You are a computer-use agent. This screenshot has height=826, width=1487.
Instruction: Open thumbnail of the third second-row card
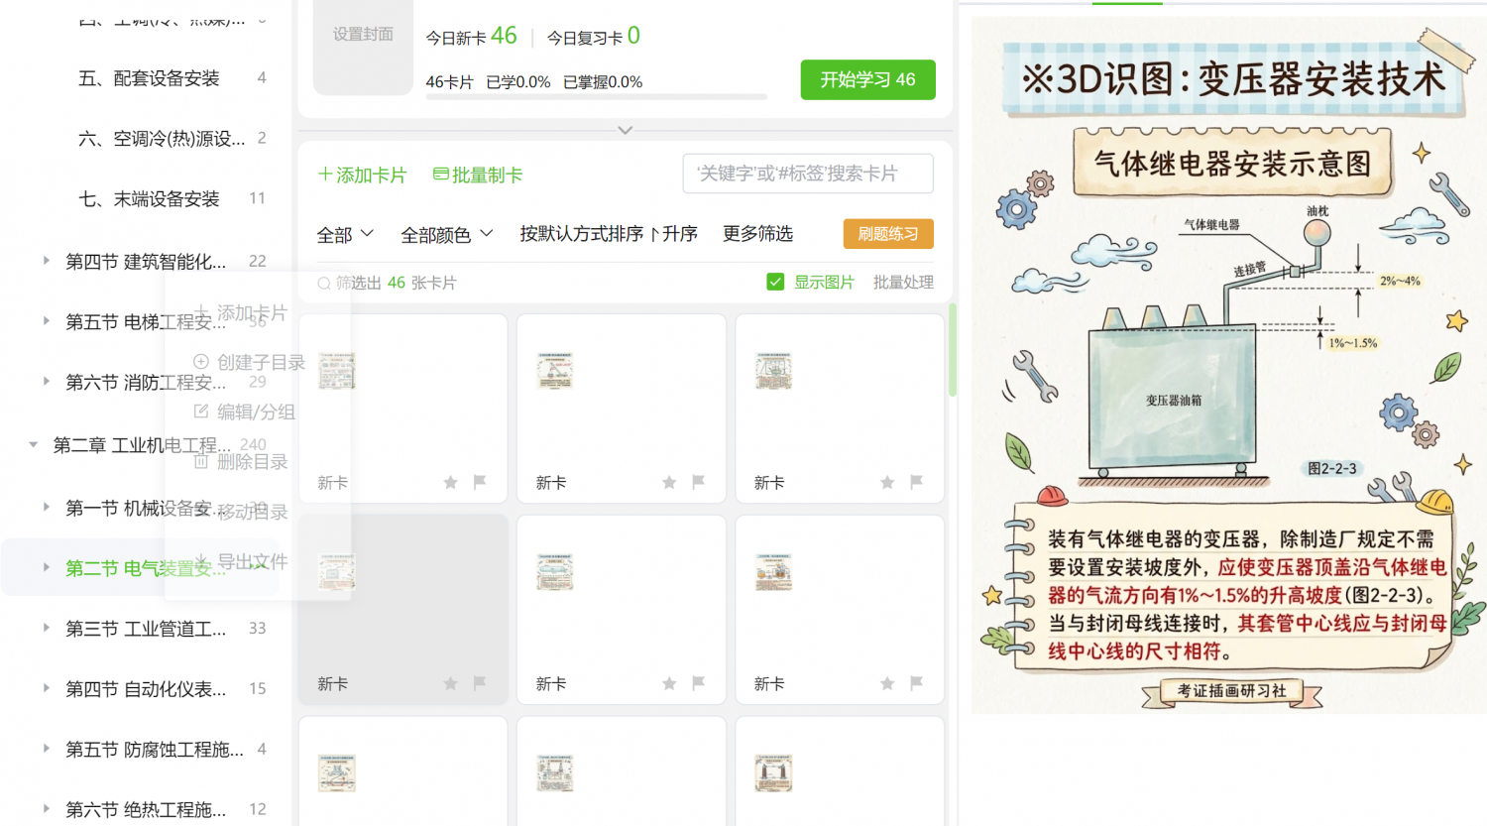point(772,571)
